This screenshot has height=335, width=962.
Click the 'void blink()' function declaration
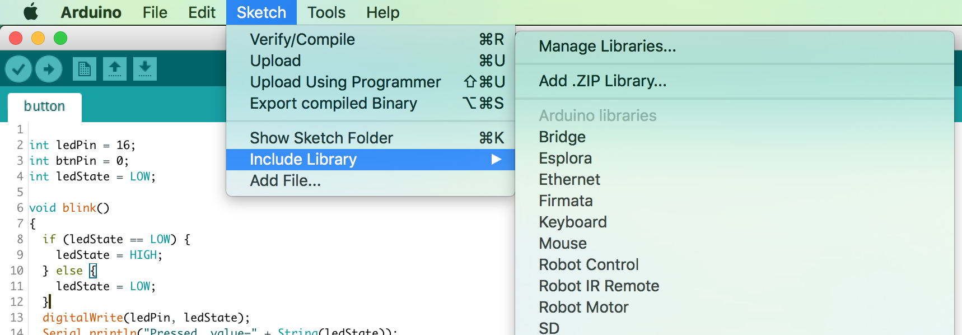[x=69, y=208]
